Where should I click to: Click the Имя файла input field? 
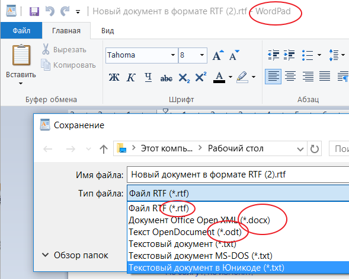[x=238, y=175]
